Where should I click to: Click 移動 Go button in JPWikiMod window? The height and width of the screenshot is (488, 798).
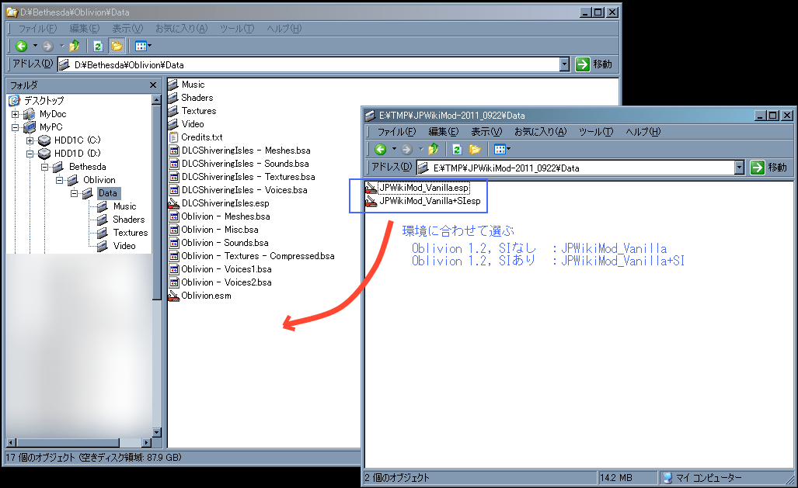[768, 168]
